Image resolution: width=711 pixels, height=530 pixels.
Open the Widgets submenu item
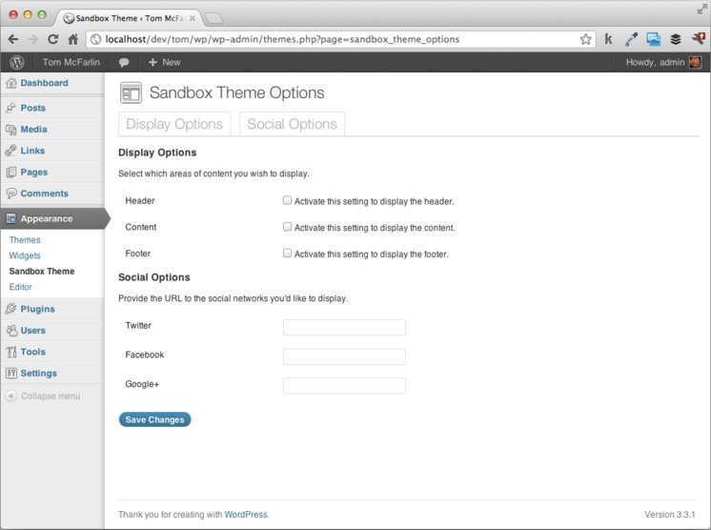pos(25,255)
